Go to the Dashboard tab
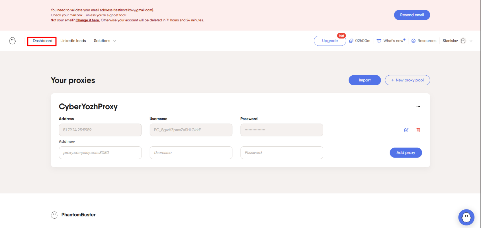The height and width of the screenshot is (228, 481). coord(42,41)
